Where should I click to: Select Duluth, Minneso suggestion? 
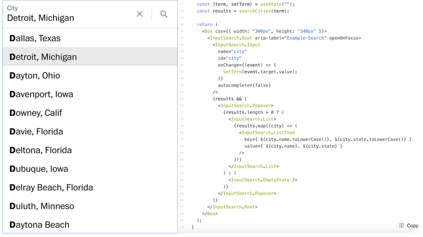(90, 206)
